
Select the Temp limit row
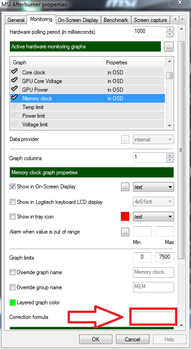88,107
